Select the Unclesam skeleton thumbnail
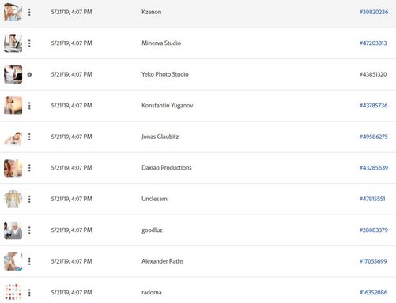The width and height of the screenshot is (396, 303). pos(13,199)
